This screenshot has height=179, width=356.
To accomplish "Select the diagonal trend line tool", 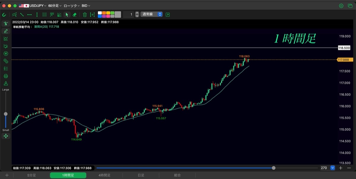I will [x=22, y=15].
